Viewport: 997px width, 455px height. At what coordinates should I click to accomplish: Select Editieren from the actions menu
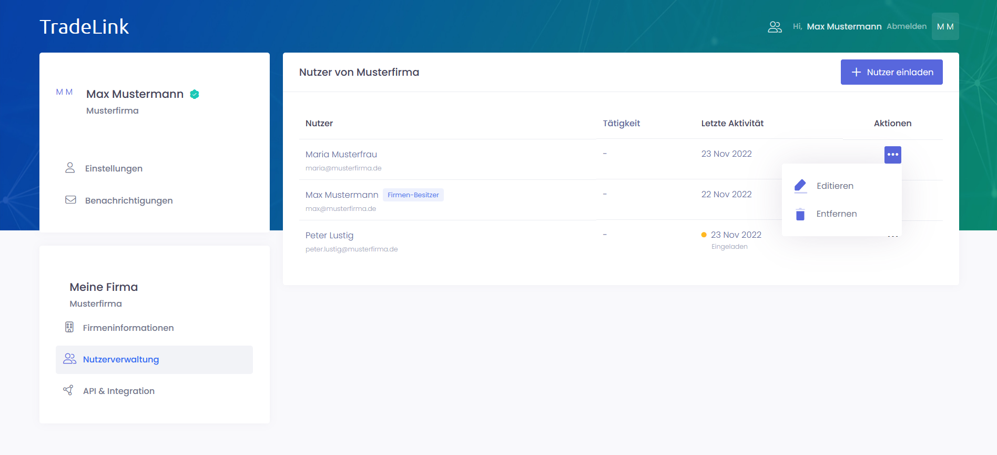(835, 186)
